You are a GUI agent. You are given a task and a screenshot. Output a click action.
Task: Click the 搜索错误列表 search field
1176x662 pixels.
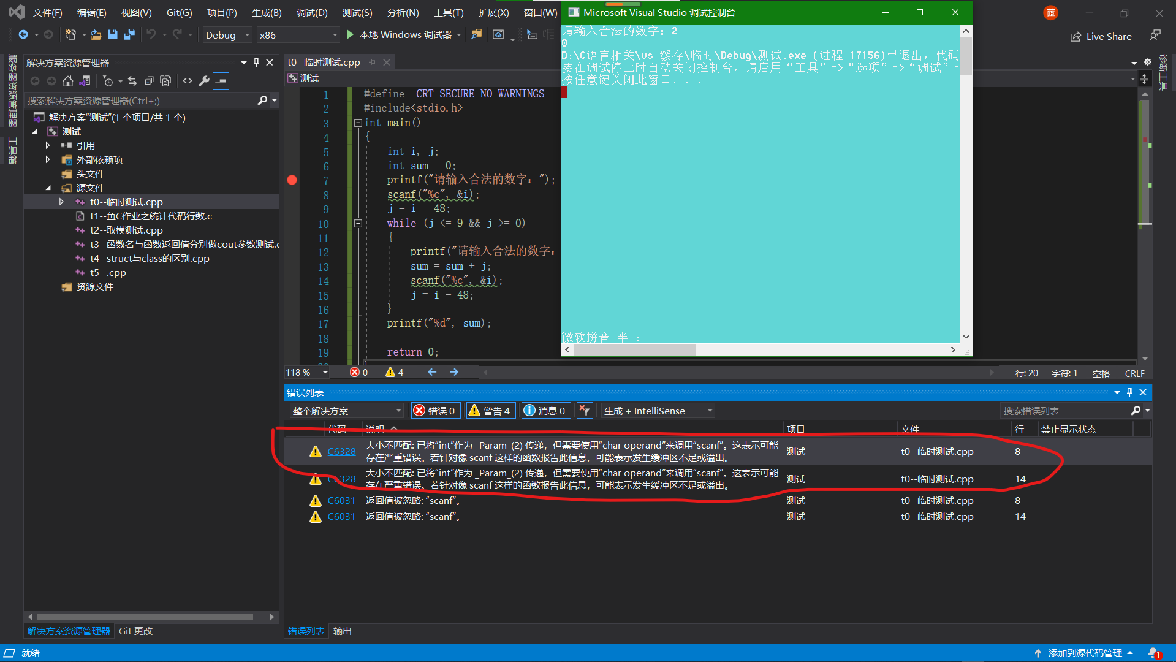click(1065, 411)
